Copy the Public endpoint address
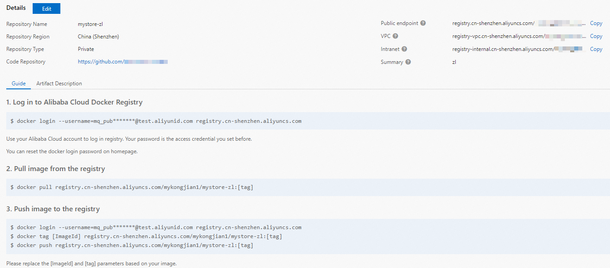The height and width of the screenshot is (268, 610). point(596,23)
